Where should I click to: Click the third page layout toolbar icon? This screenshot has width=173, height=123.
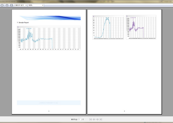tap(11, 5)
